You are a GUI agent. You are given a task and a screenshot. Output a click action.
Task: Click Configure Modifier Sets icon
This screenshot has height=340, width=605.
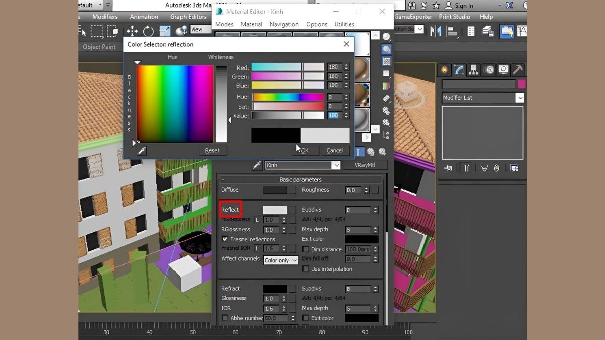pos(514,168)
